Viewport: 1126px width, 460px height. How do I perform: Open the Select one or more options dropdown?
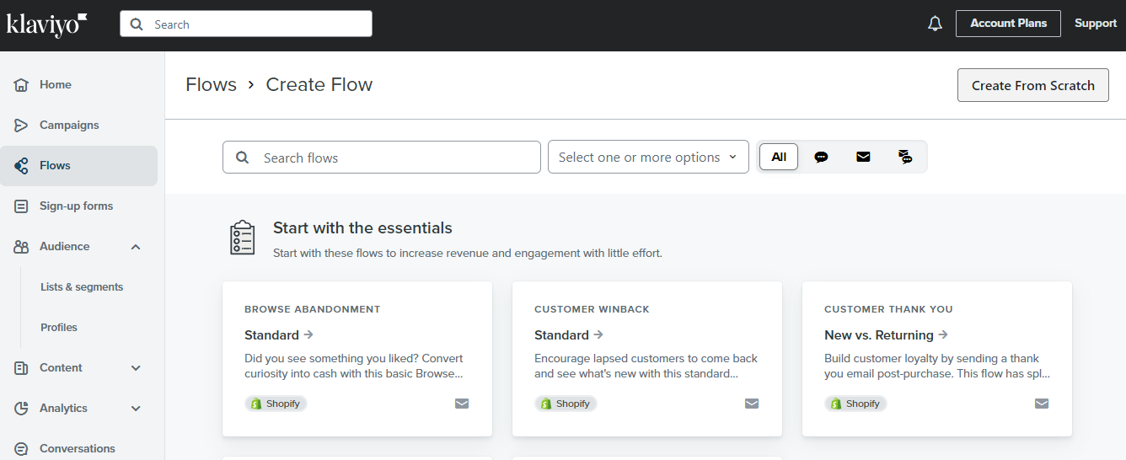[648, 157]
